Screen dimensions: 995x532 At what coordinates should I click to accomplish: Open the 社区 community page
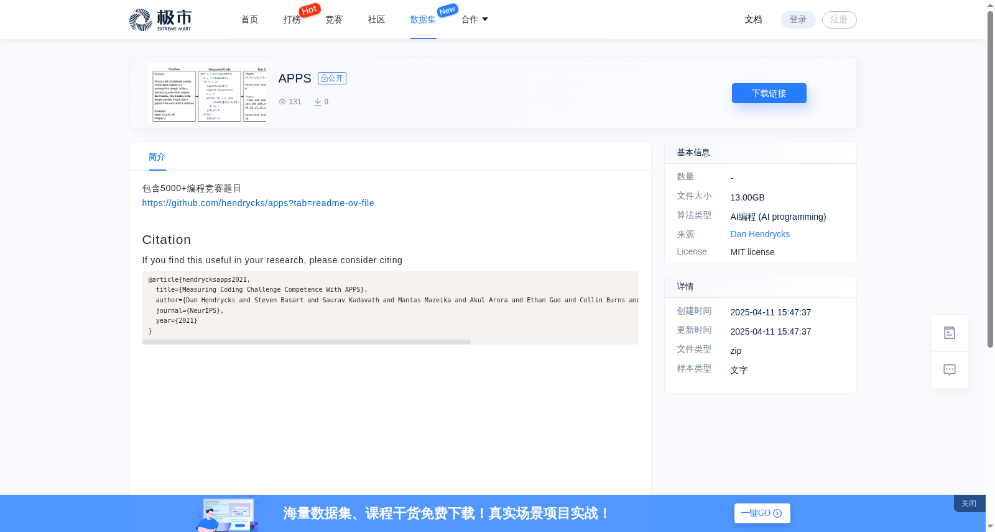point(376,20)
